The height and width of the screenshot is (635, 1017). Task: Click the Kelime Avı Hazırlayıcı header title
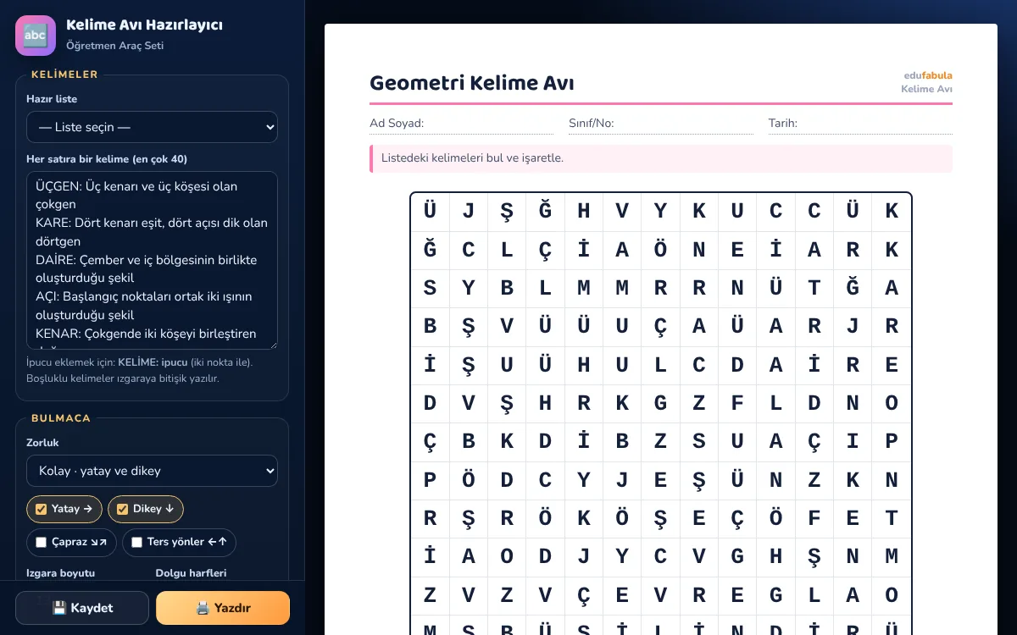[144, 25]
